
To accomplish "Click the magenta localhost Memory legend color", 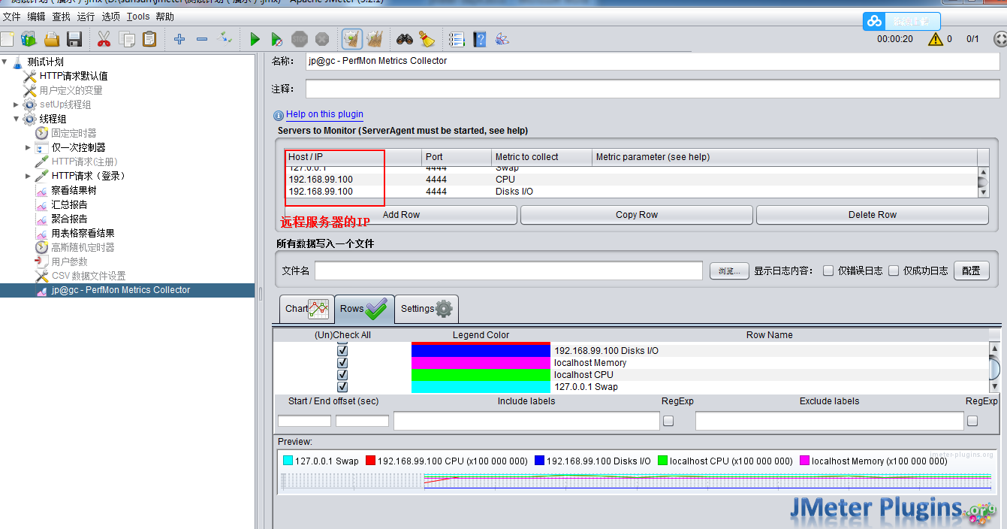I will click(x=481, y=363).
